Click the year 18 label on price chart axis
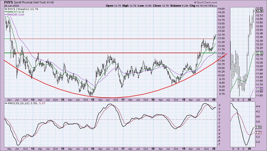267x151 pixels. pyautogui.click(x=153, y=100)
